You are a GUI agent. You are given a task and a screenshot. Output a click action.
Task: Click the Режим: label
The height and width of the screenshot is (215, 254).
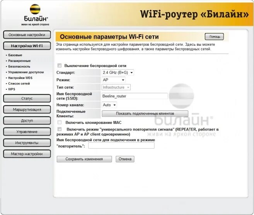click(x=63, y=80)
